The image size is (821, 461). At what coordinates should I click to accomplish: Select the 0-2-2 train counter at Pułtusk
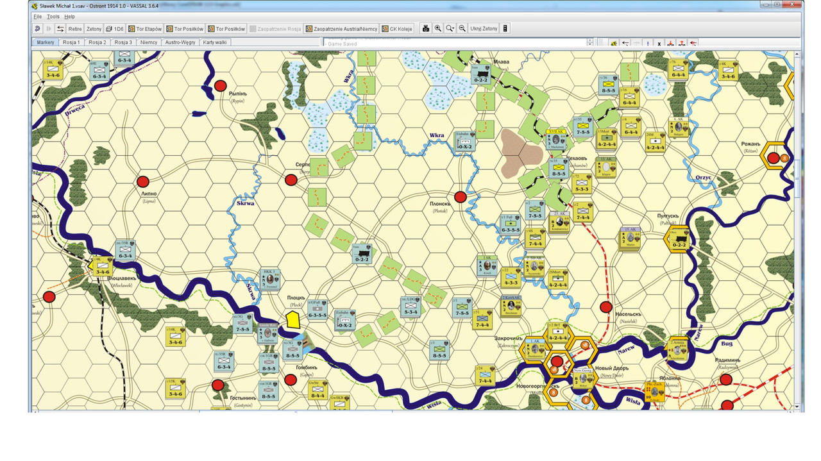[681, 239]
